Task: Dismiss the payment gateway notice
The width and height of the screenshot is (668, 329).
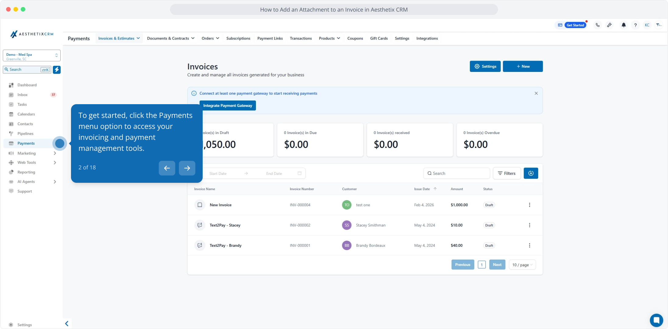Action: pos(536,93)
